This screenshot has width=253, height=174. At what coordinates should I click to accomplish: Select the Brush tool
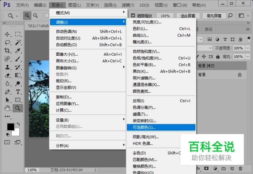coord(18,59)
